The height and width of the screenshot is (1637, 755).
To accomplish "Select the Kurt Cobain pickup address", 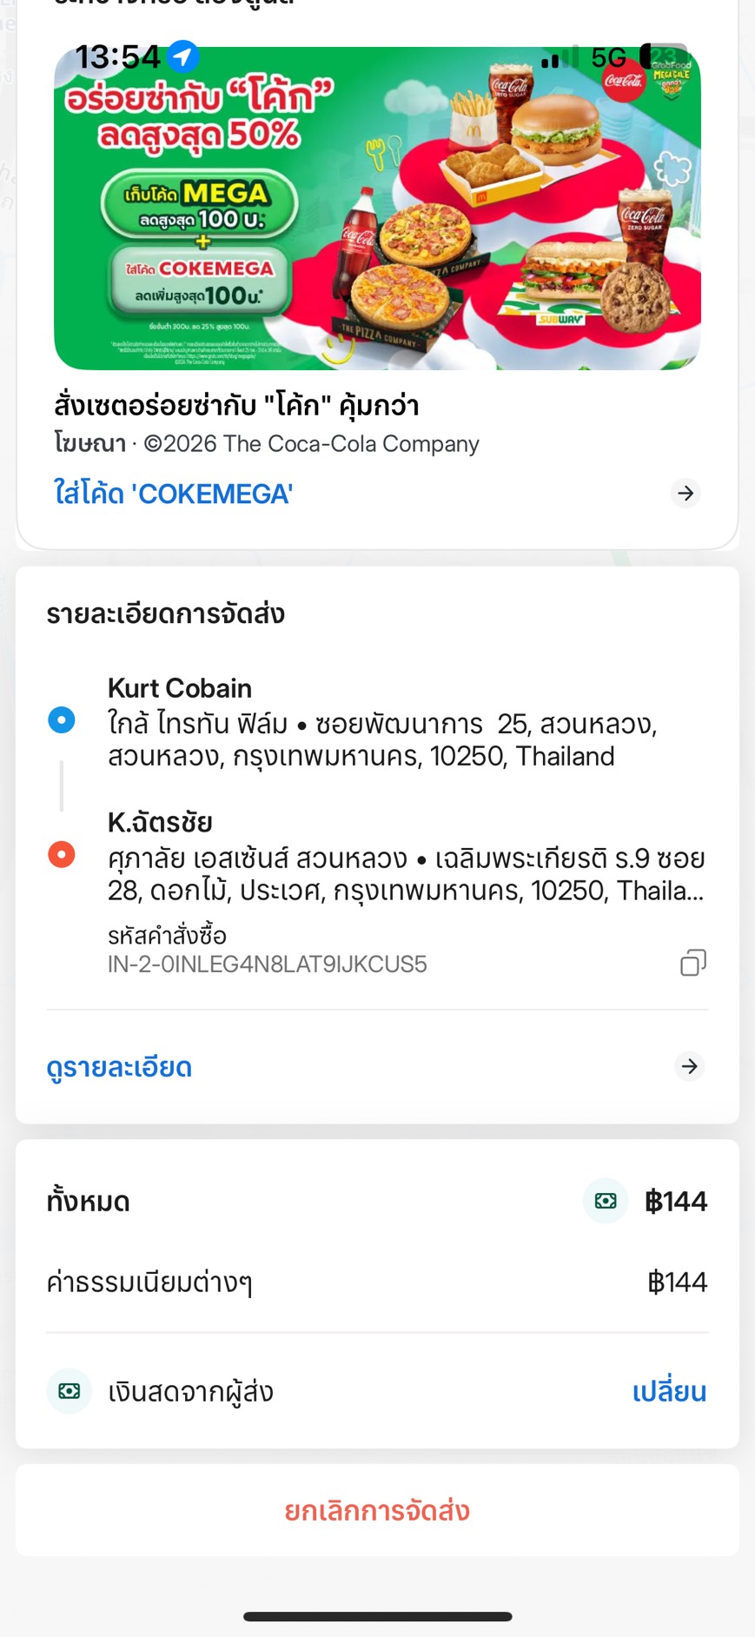I will [x=382, y=723].
